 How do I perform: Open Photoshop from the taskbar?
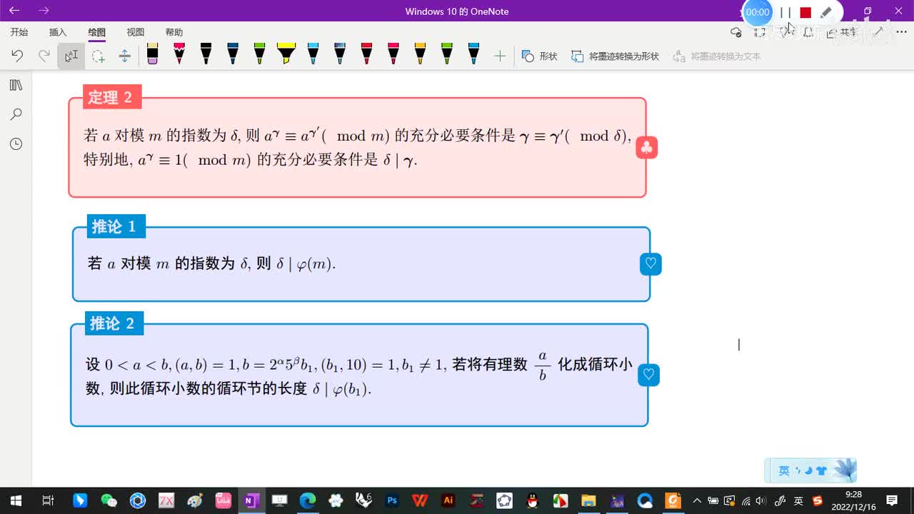coord(391,500)
